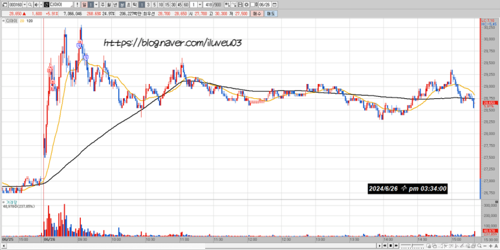Select the 5 minute interval tab

point(155,5)
